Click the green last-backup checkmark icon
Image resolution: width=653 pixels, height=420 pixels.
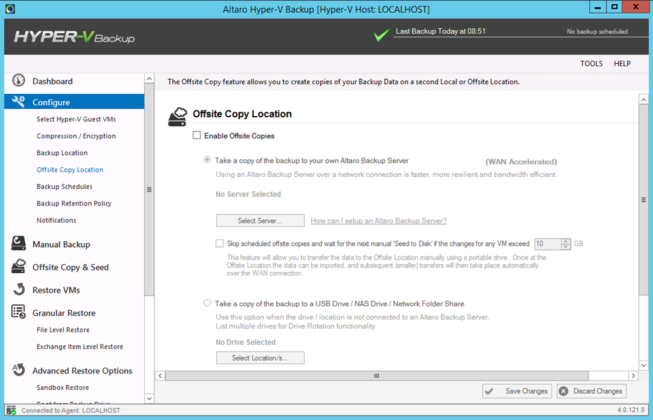pos(381,35)
